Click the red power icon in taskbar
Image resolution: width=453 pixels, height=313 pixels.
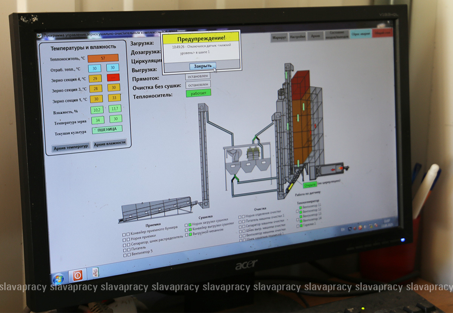(77, 276)
